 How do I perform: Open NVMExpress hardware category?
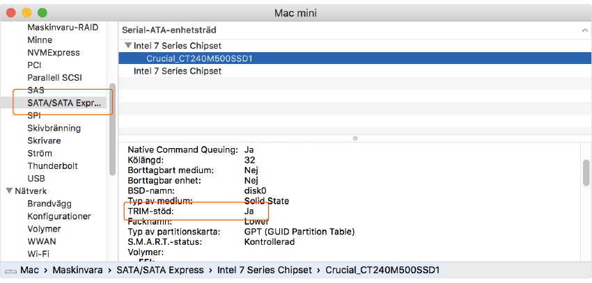tap(53, 53)
